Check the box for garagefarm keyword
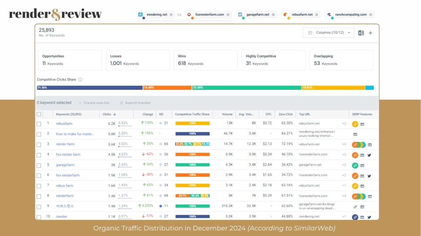The image size is (421, 236). tap(39, 166)
